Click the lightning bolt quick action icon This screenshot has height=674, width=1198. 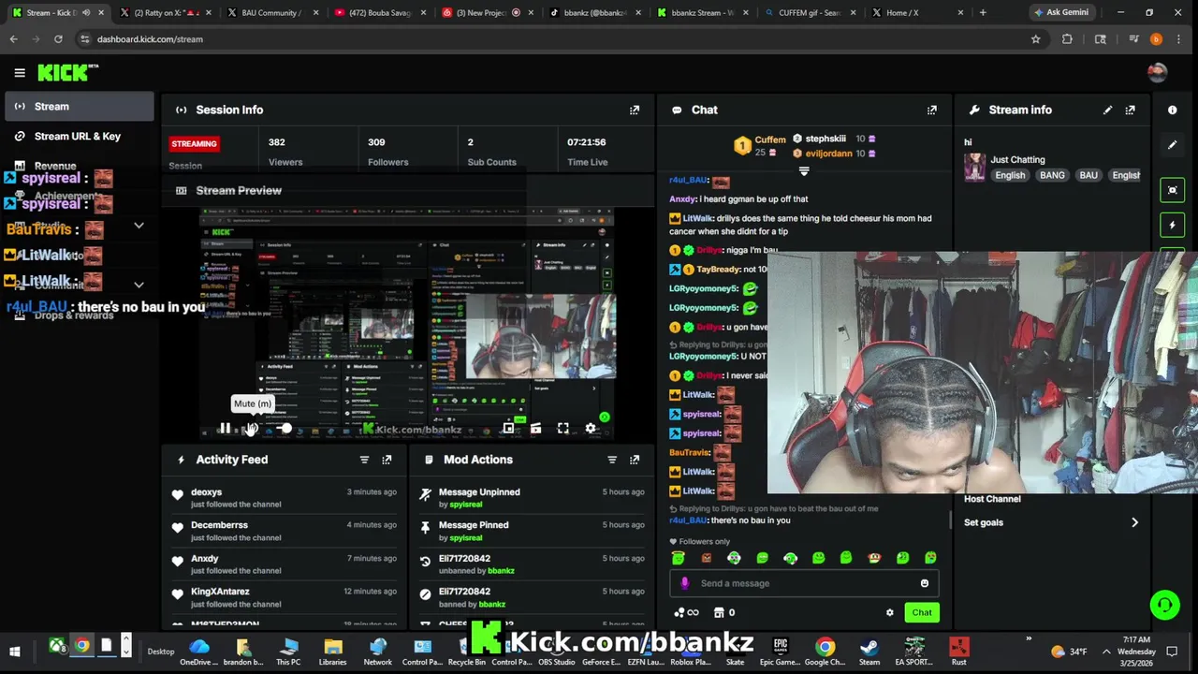tap(1172, 226)
